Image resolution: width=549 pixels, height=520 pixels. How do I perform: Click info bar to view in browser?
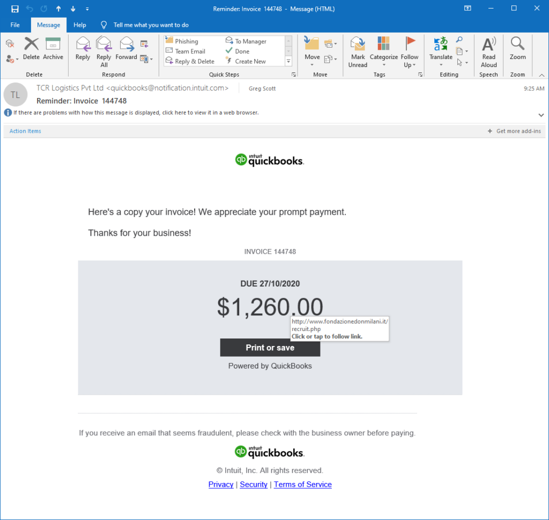click(136, 112)
